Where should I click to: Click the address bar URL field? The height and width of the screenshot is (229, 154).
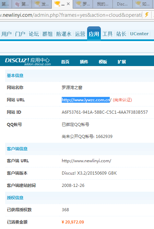point(71,15)
